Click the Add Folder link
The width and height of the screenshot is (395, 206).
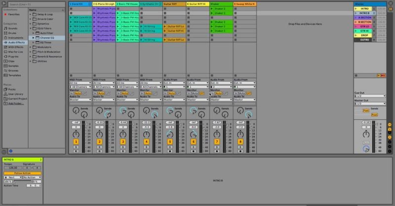tap(16, 103)
